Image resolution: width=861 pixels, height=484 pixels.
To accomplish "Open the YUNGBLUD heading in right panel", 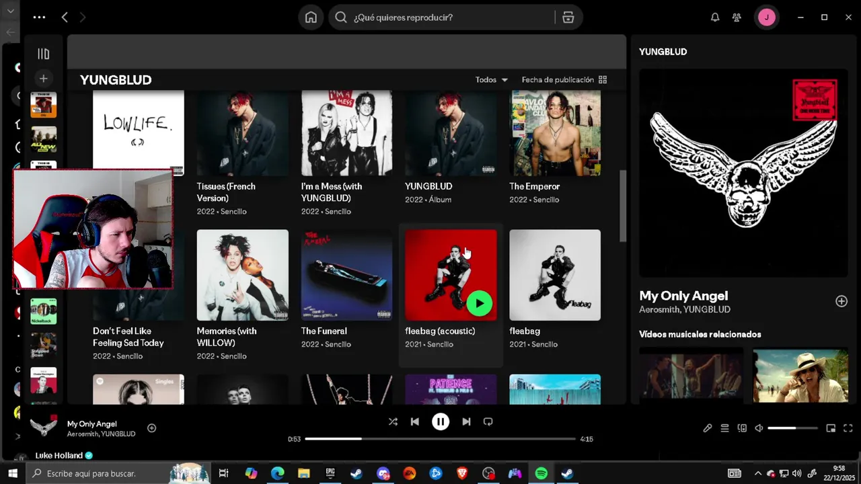I will click(x=663, y=52).
